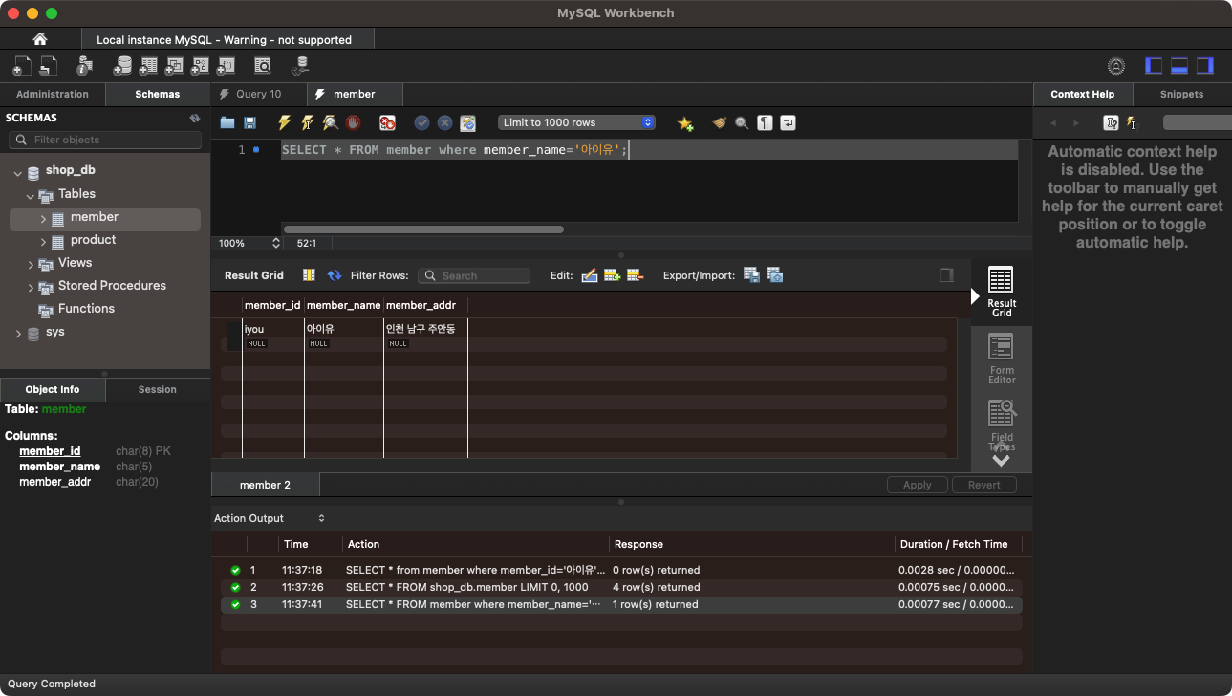
Task: Expand the sys schema
Action: [18, 333]
